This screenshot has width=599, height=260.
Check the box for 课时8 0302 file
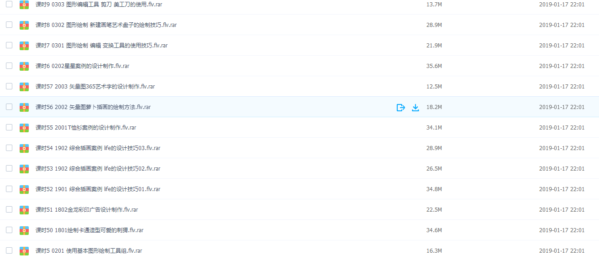[9, 25]
